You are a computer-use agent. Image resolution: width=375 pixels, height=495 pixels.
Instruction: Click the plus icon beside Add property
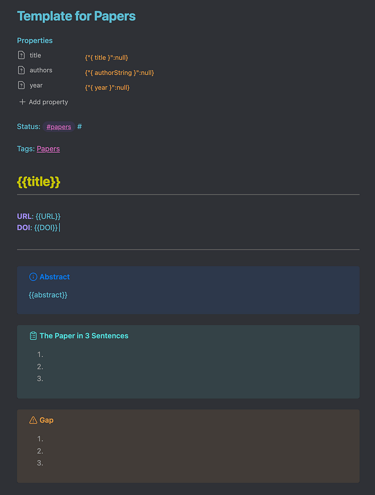[x=22, y=102]
